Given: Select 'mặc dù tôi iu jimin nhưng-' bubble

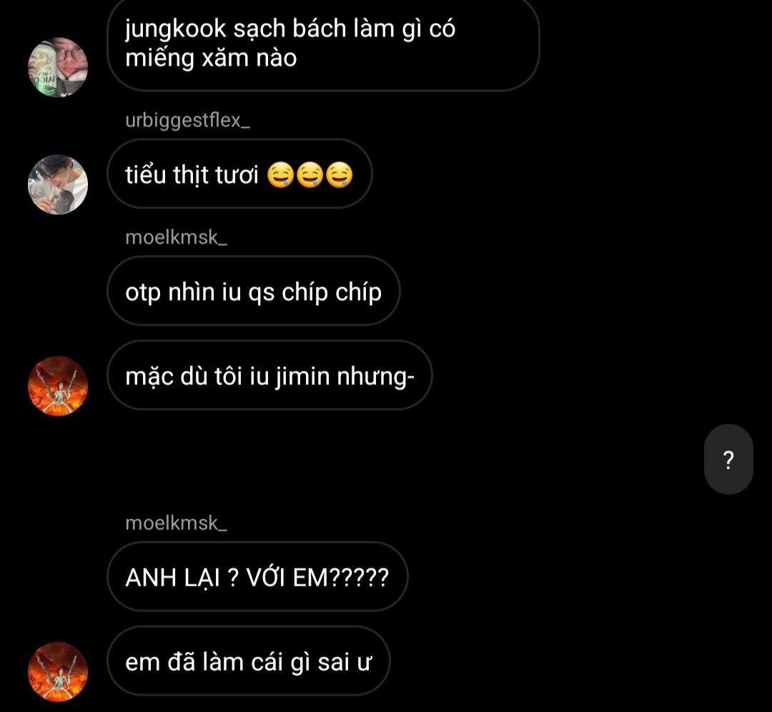Looking at the screenshot, I should coord(269,375).
